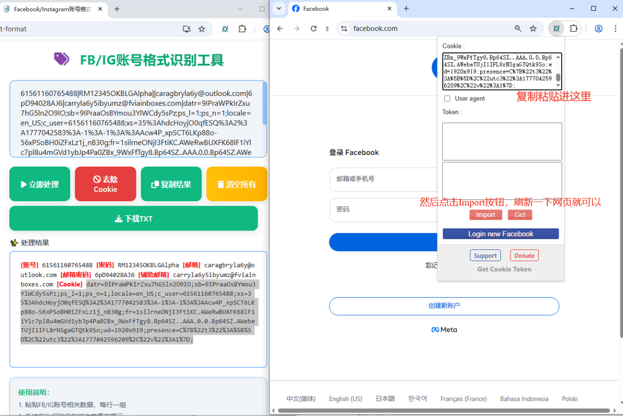Maximize the Facebook browser window
Image resolution: width=623 pixels, height=416 pixels.
pyautogui.click(x=593, y=8)
